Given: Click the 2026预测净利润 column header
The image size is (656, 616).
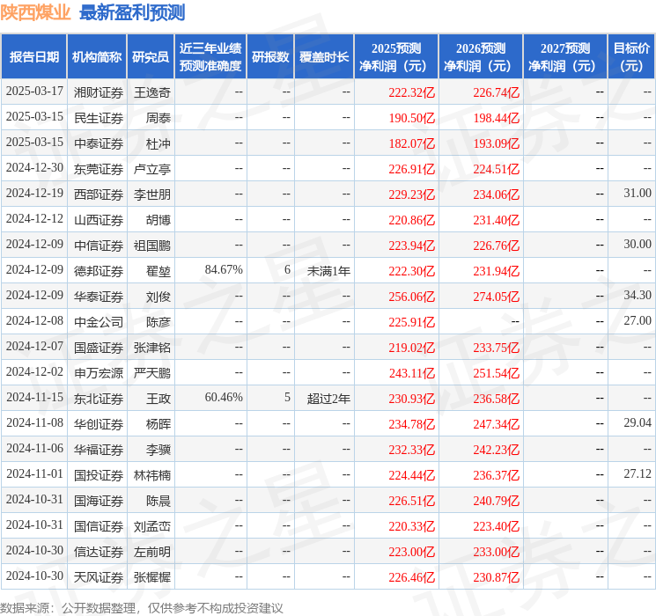Looking at the screenshot, I should [481, 57].
